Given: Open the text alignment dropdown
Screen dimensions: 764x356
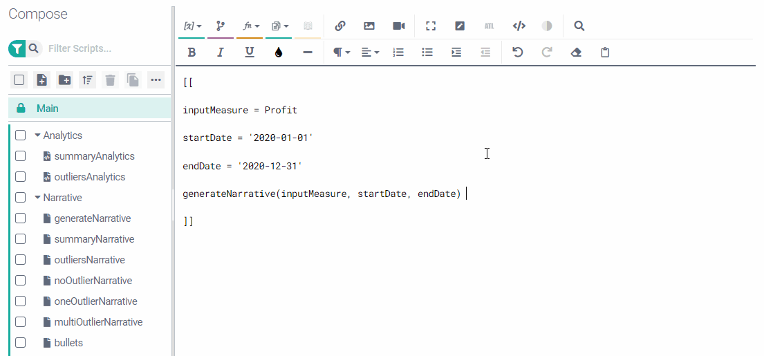Looking at the screenshot, I should 371,52.
